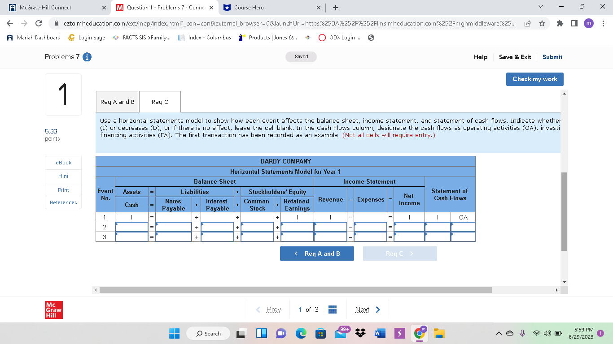The height and width of the screenshot is (344, 613).
Task: Open the Problems 7 info icon
Action: click(x=87, y=57)
